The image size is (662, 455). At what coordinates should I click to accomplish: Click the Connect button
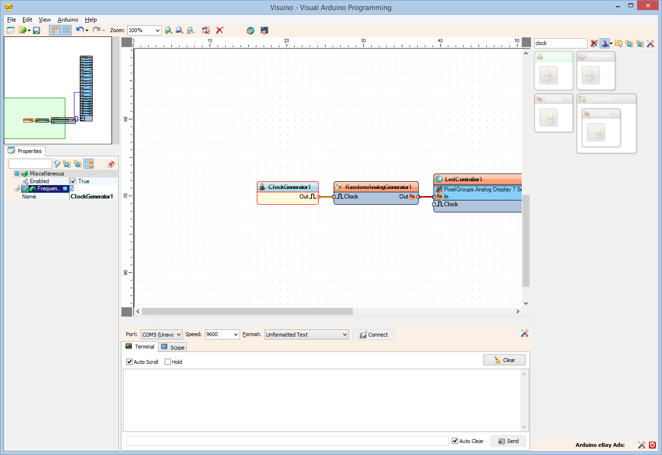[x=373, y=335]
